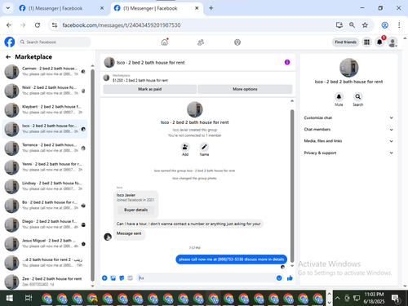
Task: Open Bo's house rental chat
Action: click(x=45, y=206)
